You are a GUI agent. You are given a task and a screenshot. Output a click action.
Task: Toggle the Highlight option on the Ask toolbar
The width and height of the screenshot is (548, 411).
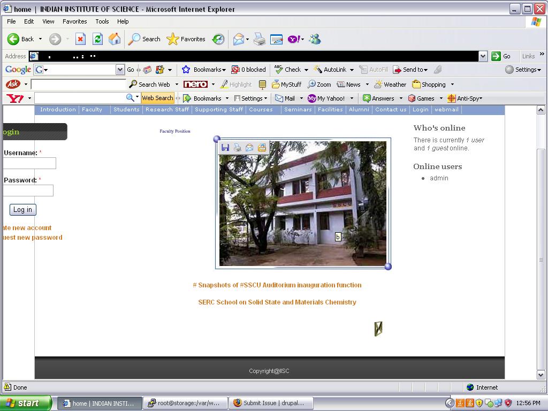click(236, 85)
